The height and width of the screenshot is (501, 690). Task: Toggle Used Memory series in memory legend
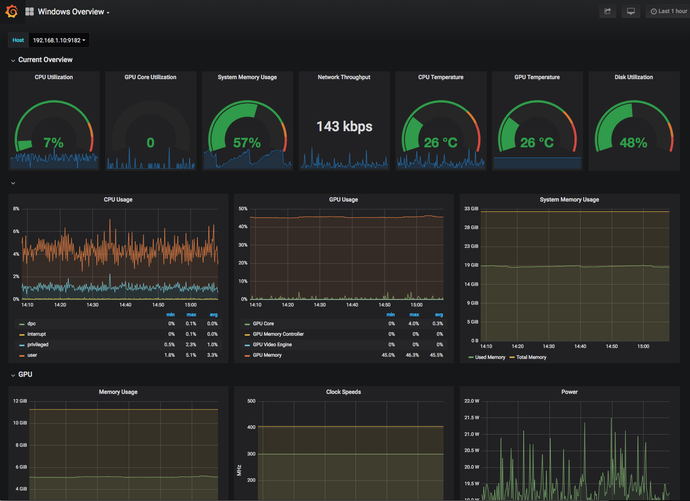[x=490, y=358]
